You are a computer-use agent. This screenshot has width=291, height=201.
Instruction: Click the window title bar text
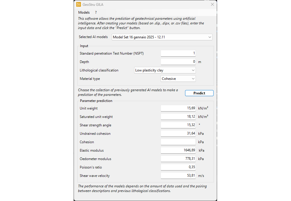pyautogui.click(x=93, y=4)
